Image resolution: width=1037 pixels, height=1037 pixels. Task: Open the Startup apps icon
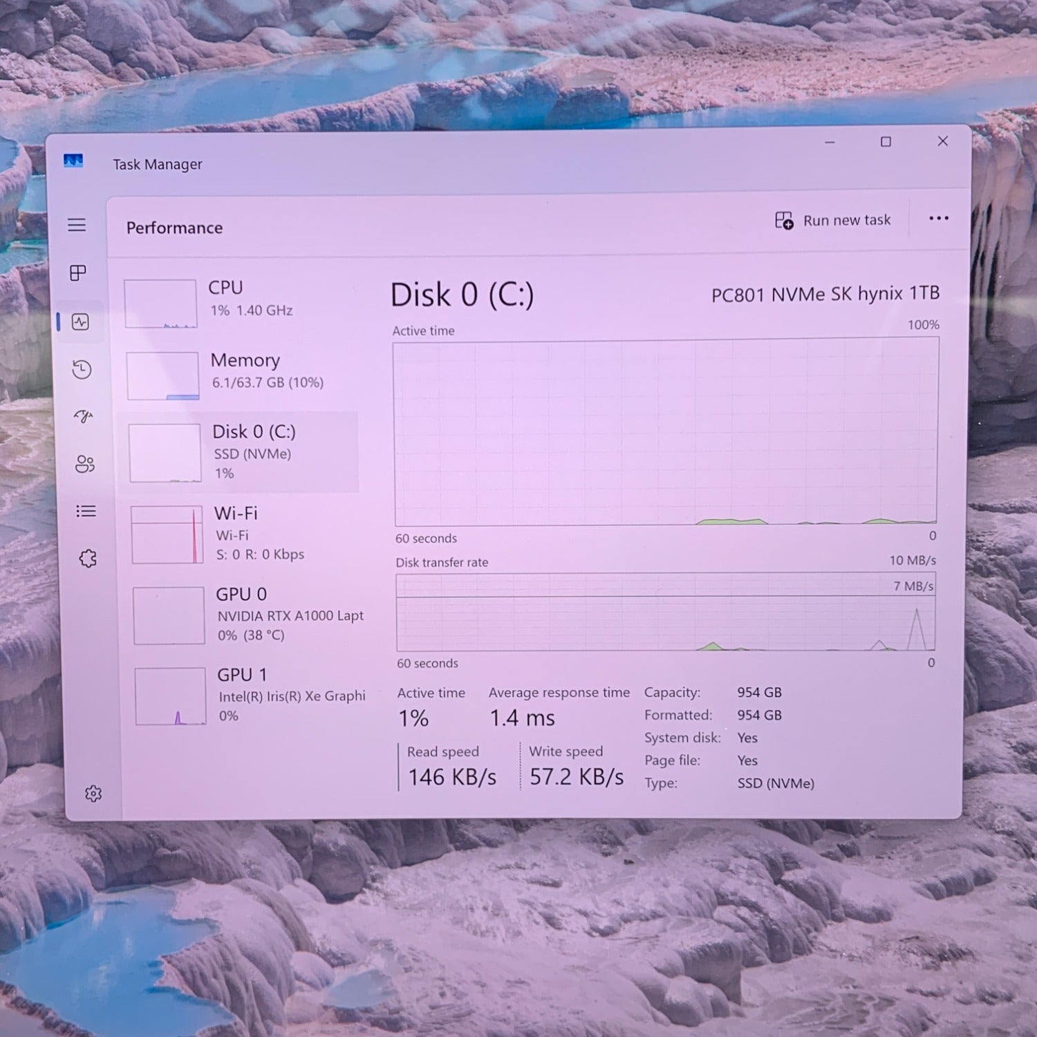(x=83, y=416)
